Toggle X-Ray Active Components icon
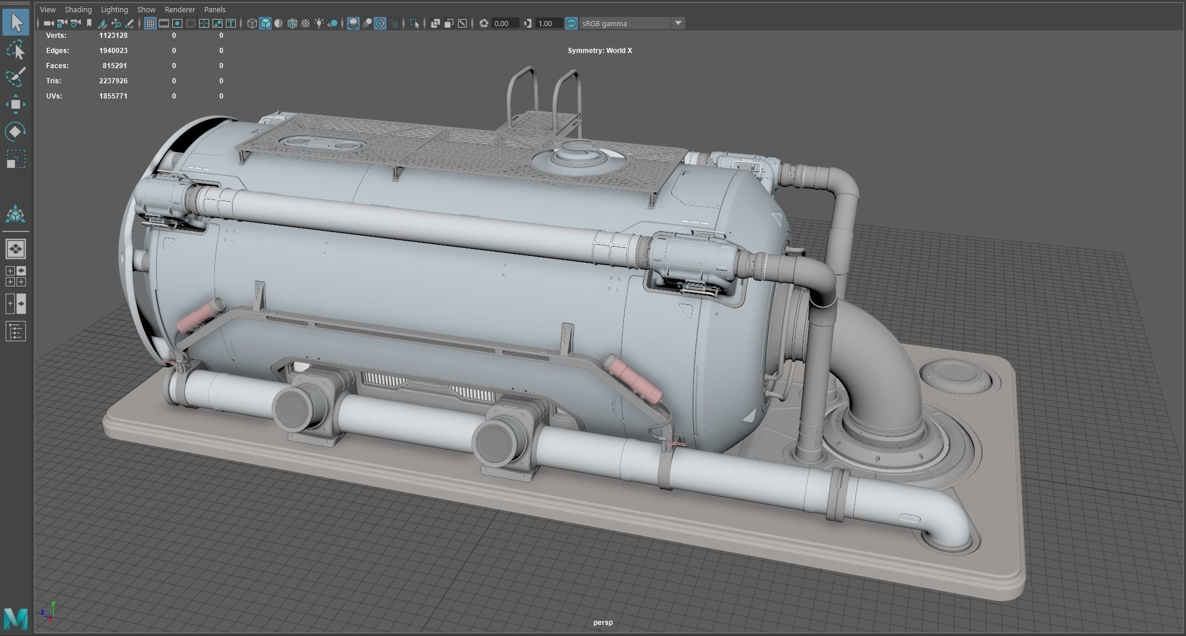The image size is (1186, 636). point(448,23)
